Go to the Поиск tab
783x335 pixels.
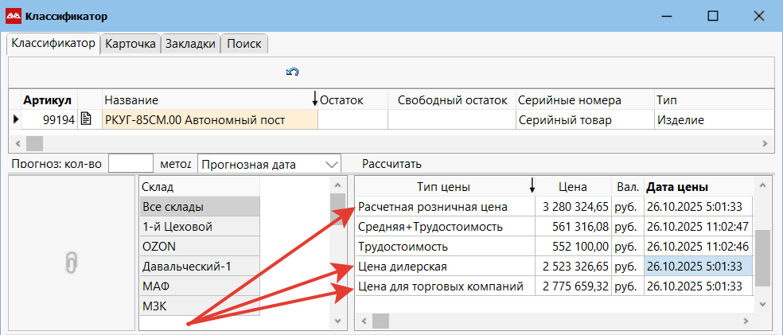[x=244, y=45]
